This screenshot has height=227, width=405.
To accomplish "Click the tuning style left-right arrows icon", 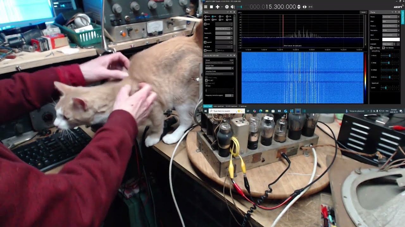I will [x=305, y=7].
